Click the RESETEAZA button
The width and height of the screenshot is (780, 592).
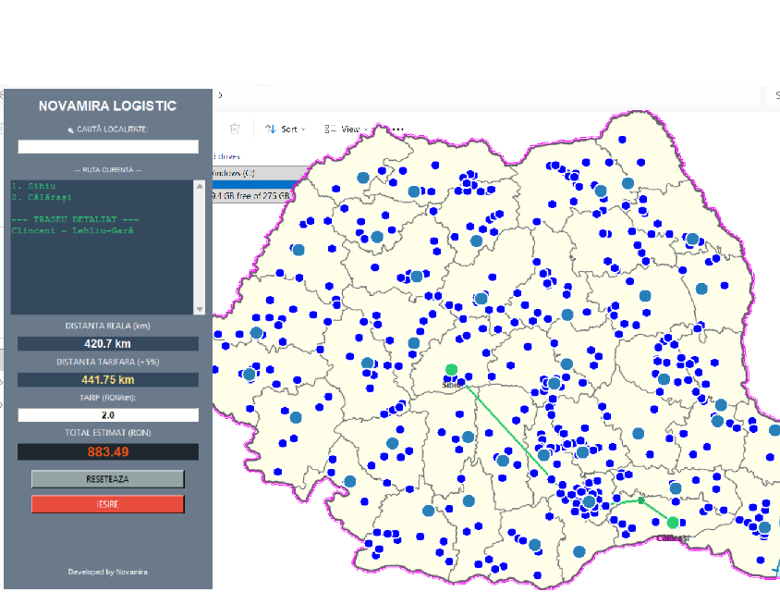[x=107, y=479]
